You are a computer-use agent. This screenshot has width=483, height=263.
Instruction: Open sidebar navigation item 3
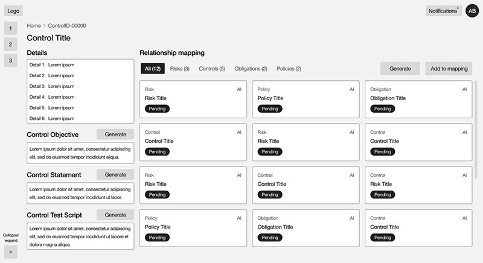[10, 60]
